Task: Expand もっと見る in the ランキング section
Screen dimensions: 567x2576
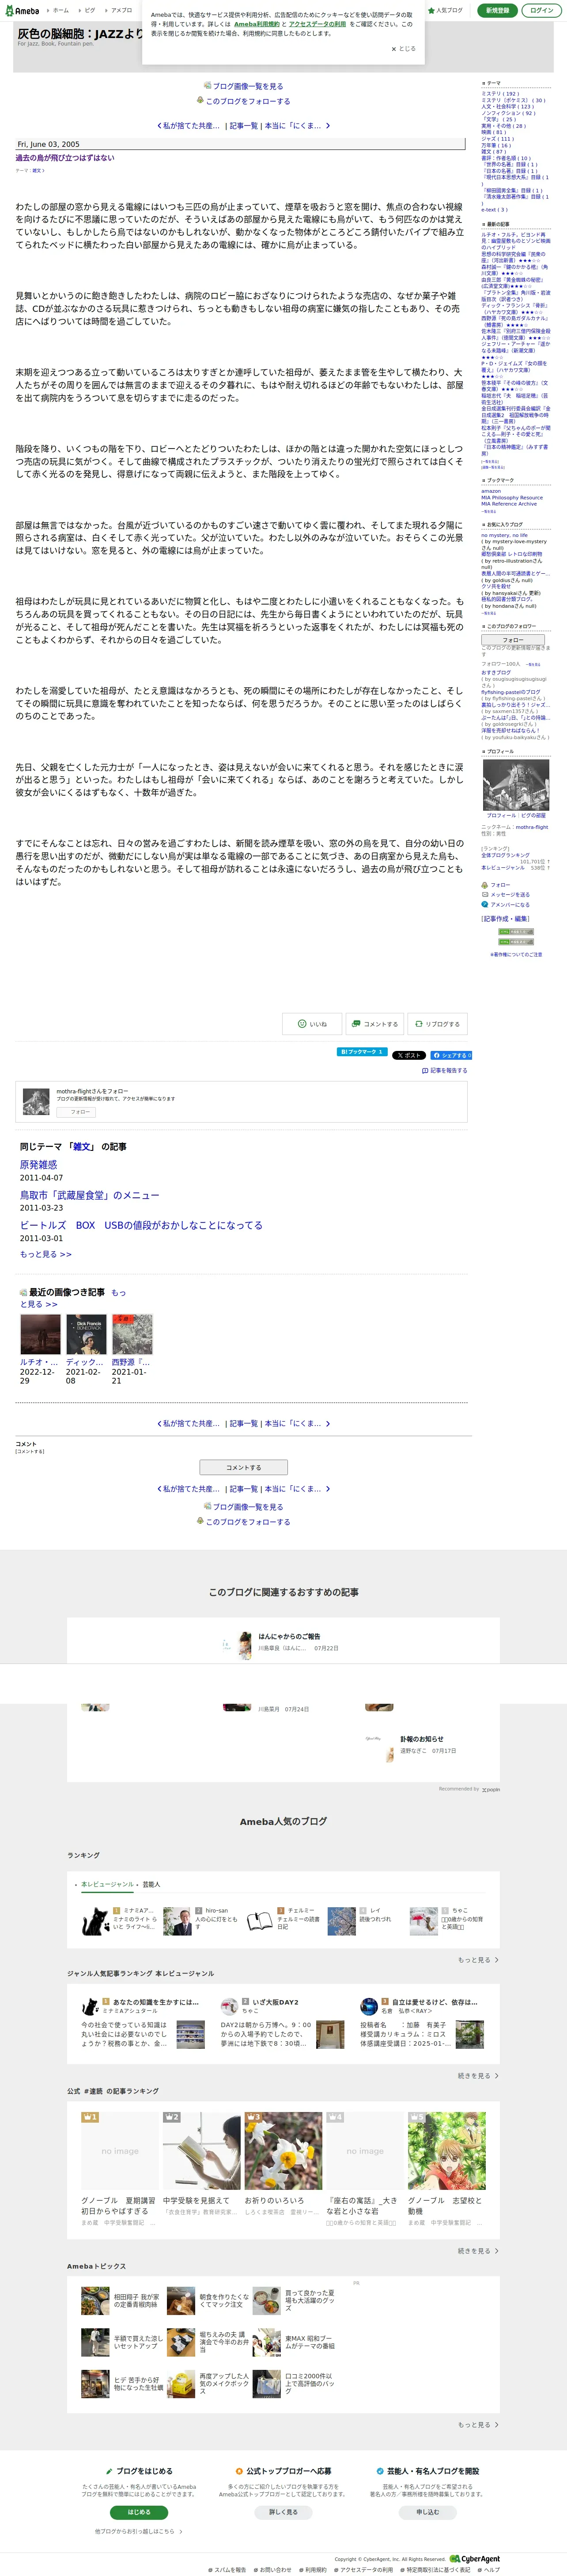Action: (478, 1960)
